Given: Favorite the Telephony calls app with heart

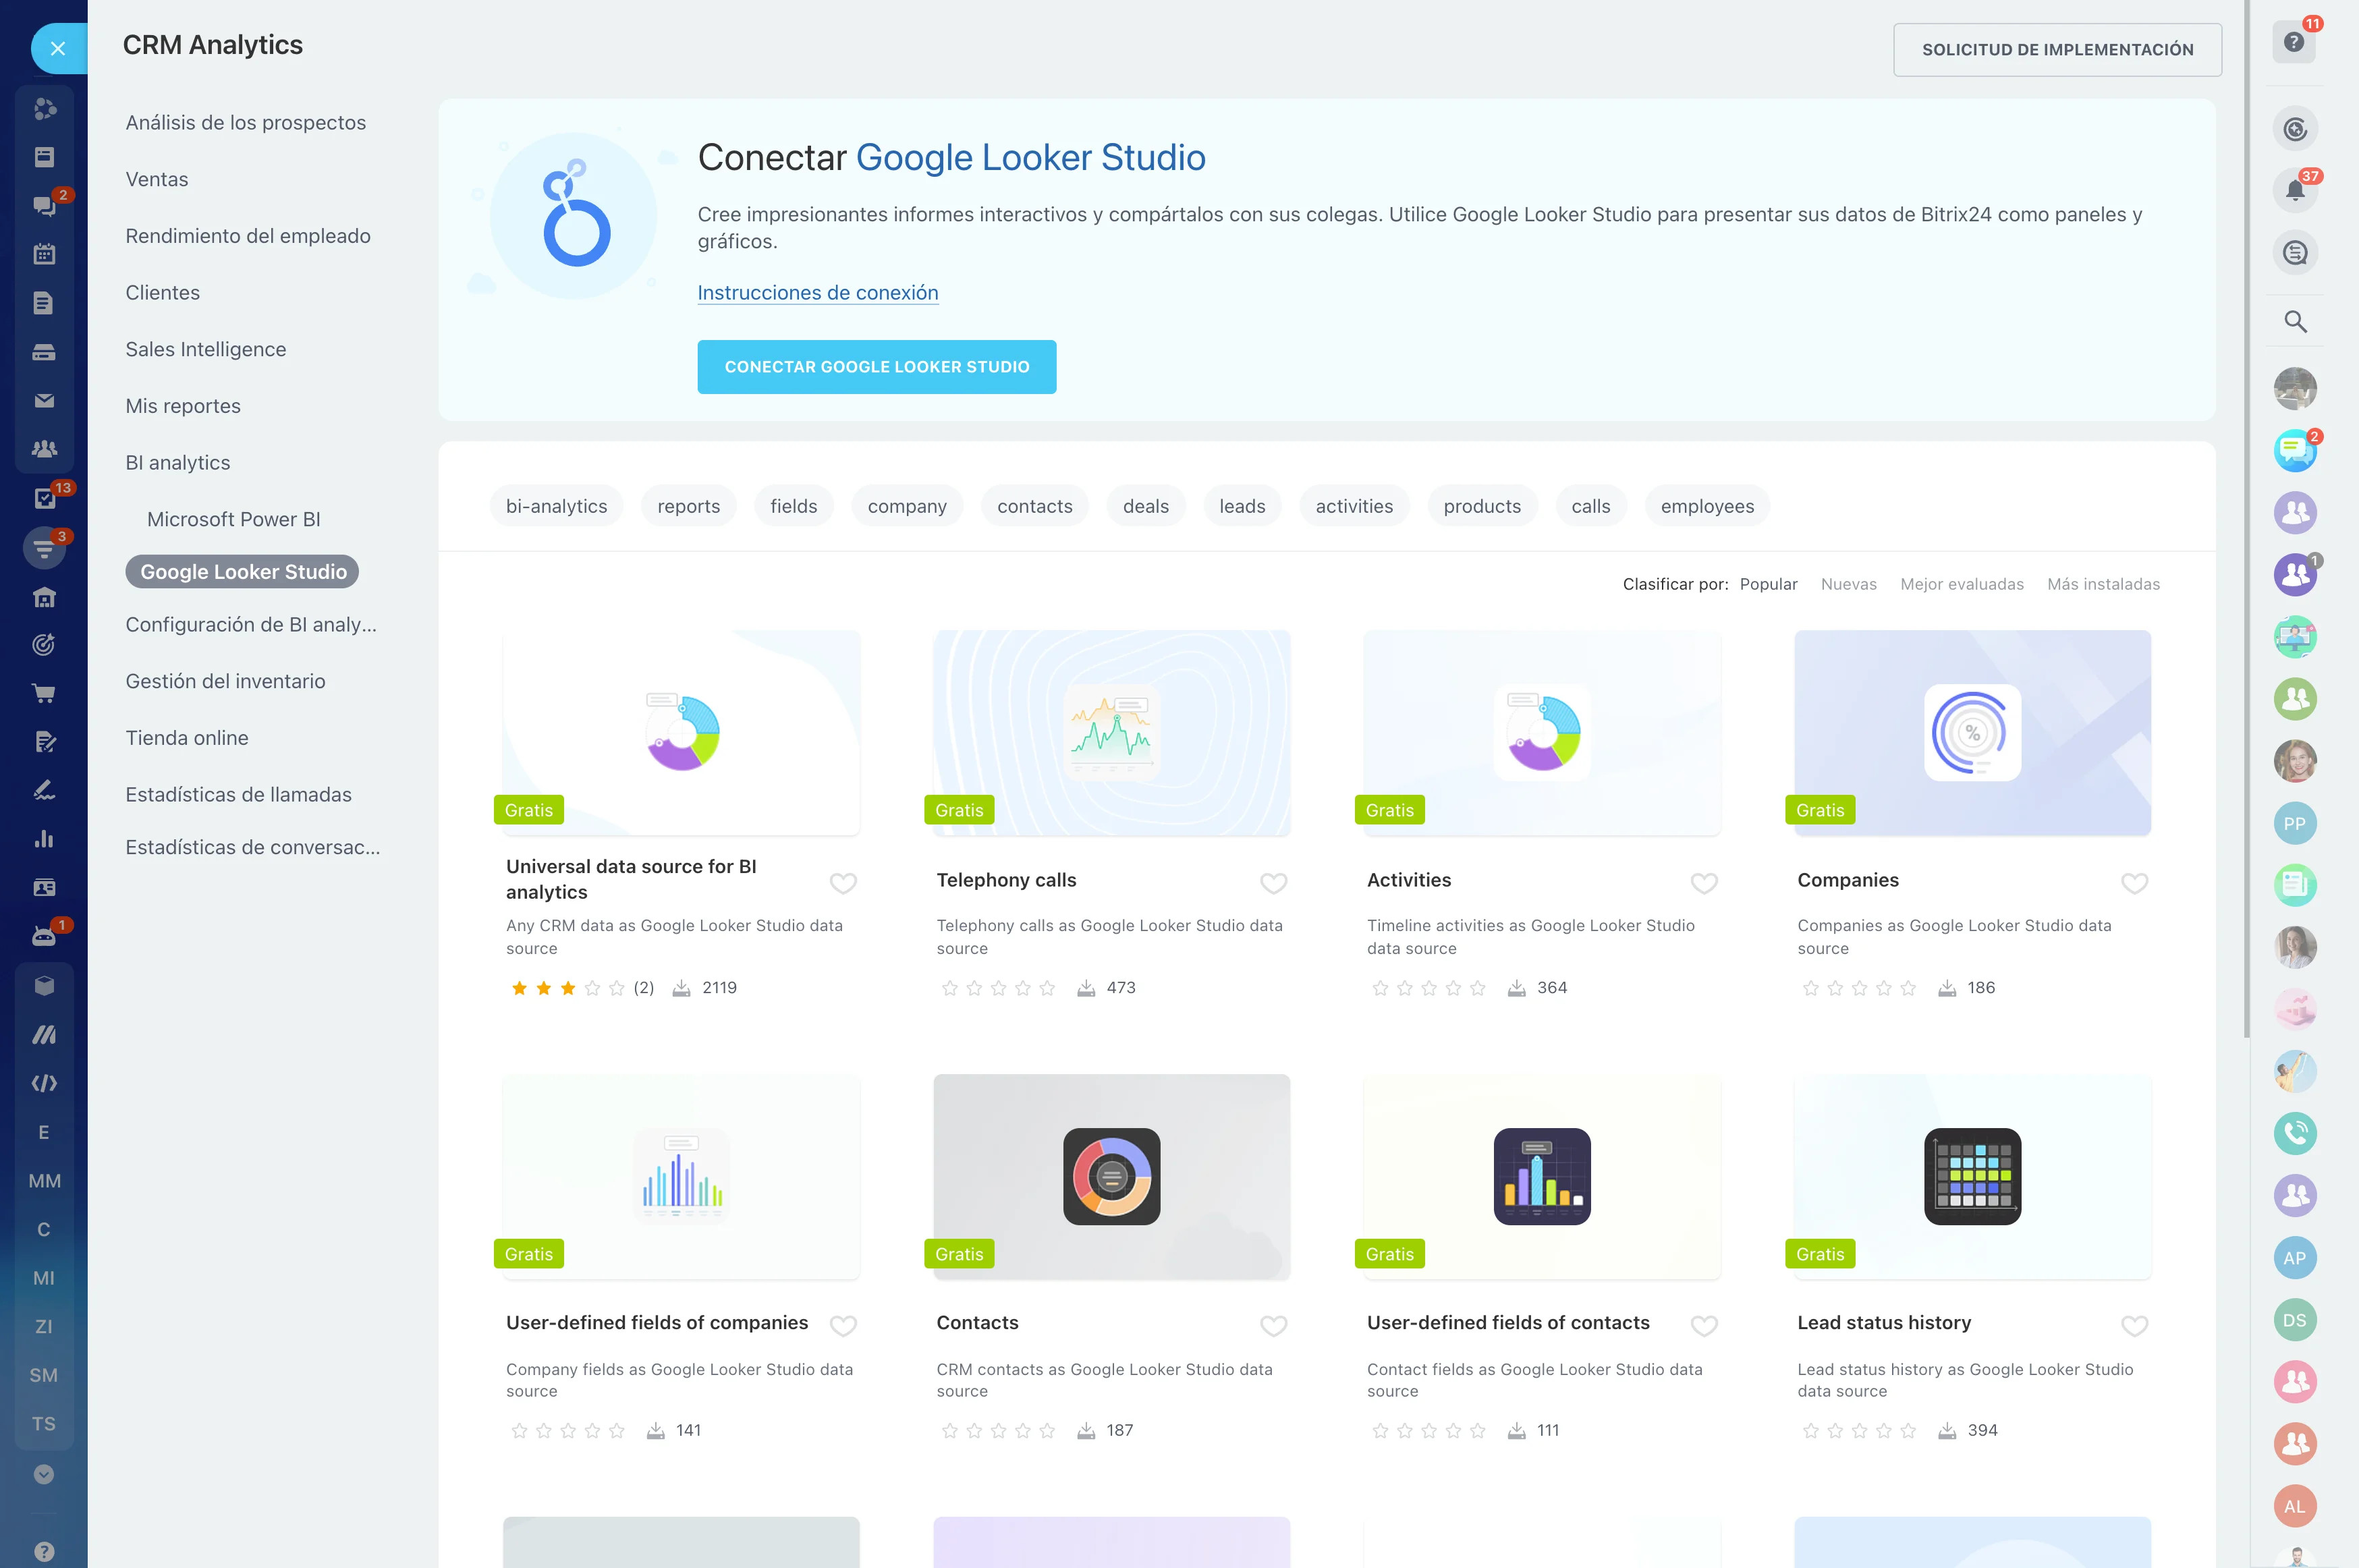Looking at the screenshot, I should 1273,883.
